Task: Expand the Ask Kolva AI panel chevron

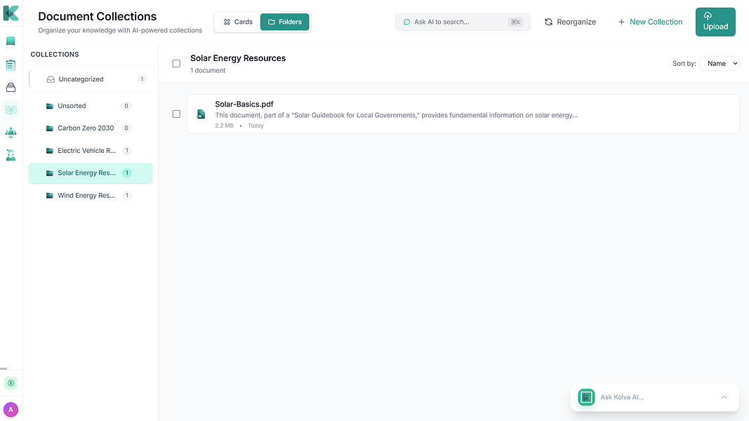Action: 724,397
